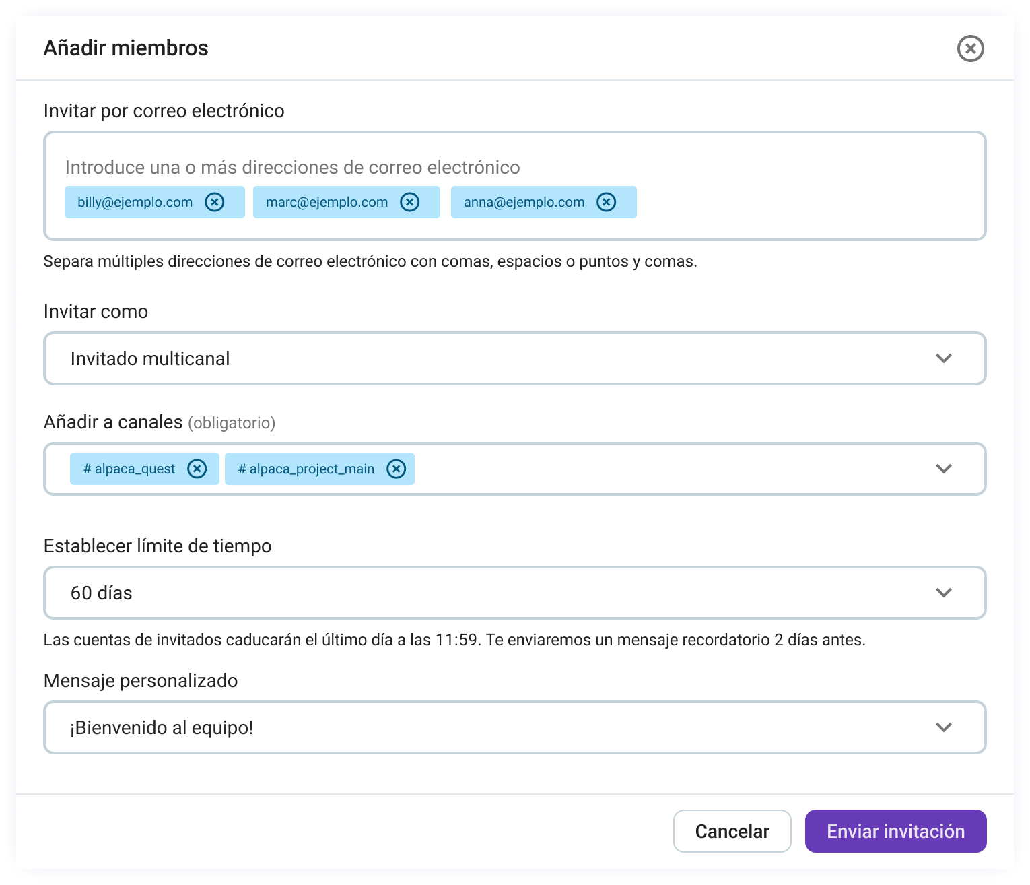Select the billy@ejemplo.com chip label
This screenshot has width=1030, height=885.
click(x=135, y=202)
